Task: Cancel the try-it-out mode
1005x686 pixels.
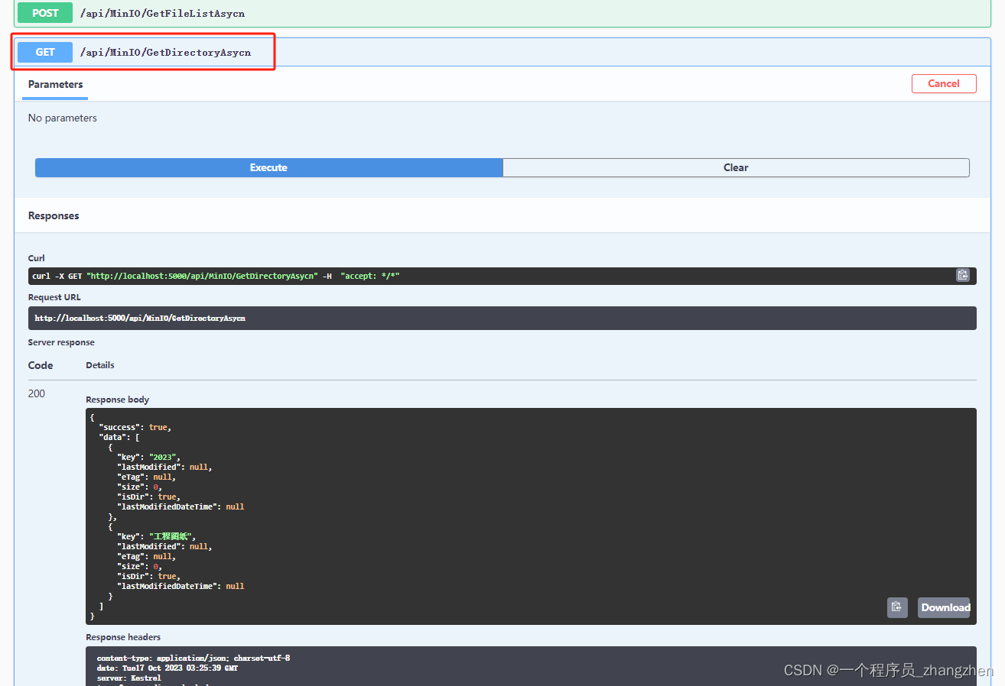Action: click(944, 83)
